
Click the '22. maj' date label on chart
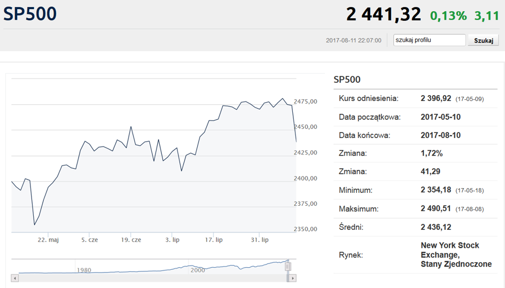click(x=48, y=240)
